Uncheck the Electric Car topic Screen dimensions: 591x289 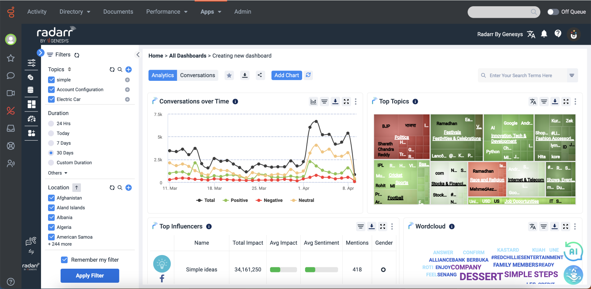pyautogui.click(x=52, y=99)
